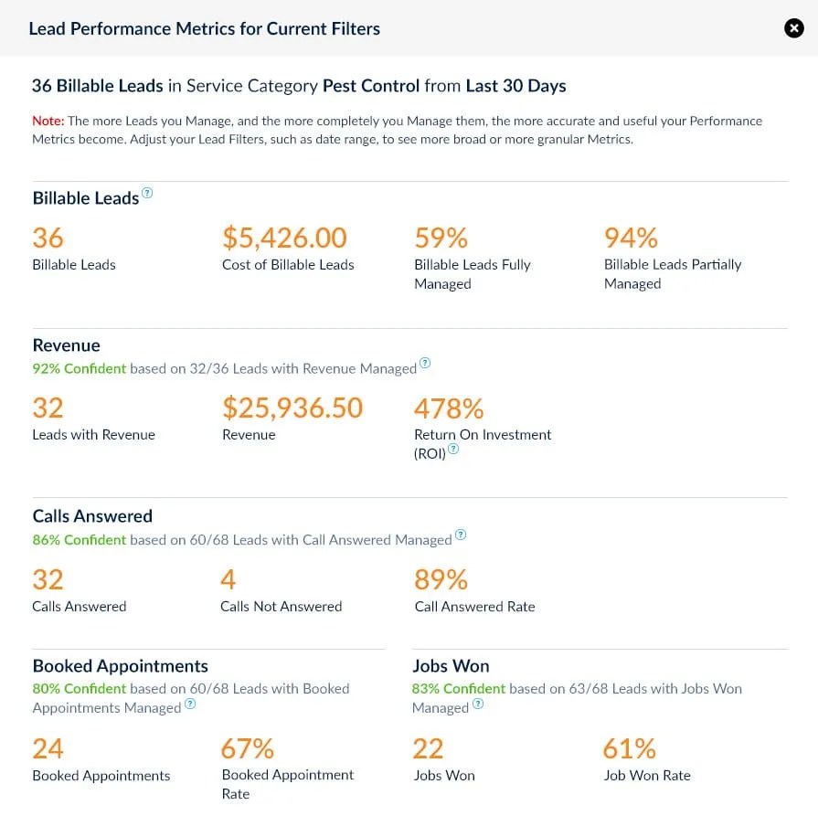Click the 59% Billable Leads Fully Managed
Image resolution: width=818 pixels, height=837 pixels.
pos(441,238)
